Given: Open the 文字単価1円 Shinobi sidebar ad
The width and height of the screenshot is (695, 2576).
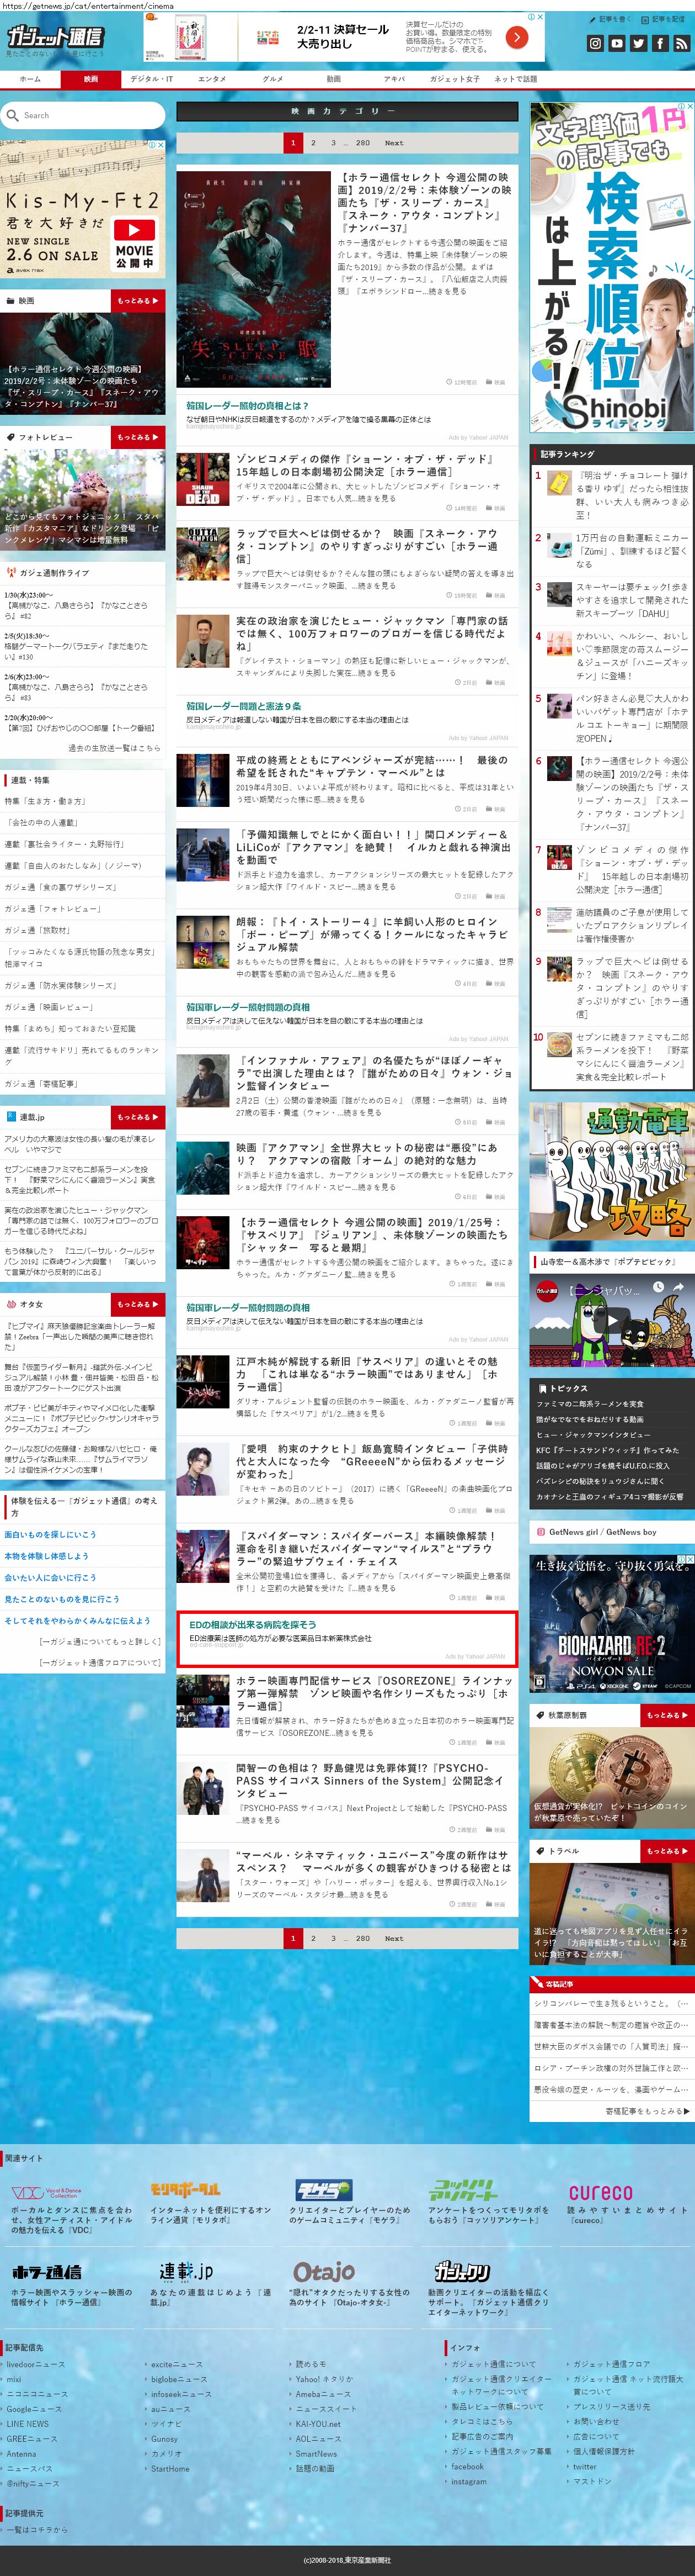Looking at the screenshot, I should pyautogui.click(x=611, y=267).
